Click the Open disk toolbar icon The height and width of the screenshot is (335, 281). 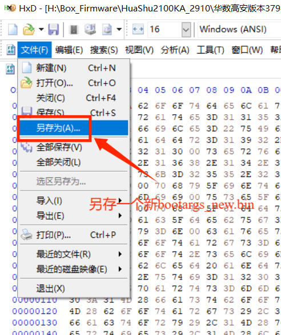tap(90, 29)
